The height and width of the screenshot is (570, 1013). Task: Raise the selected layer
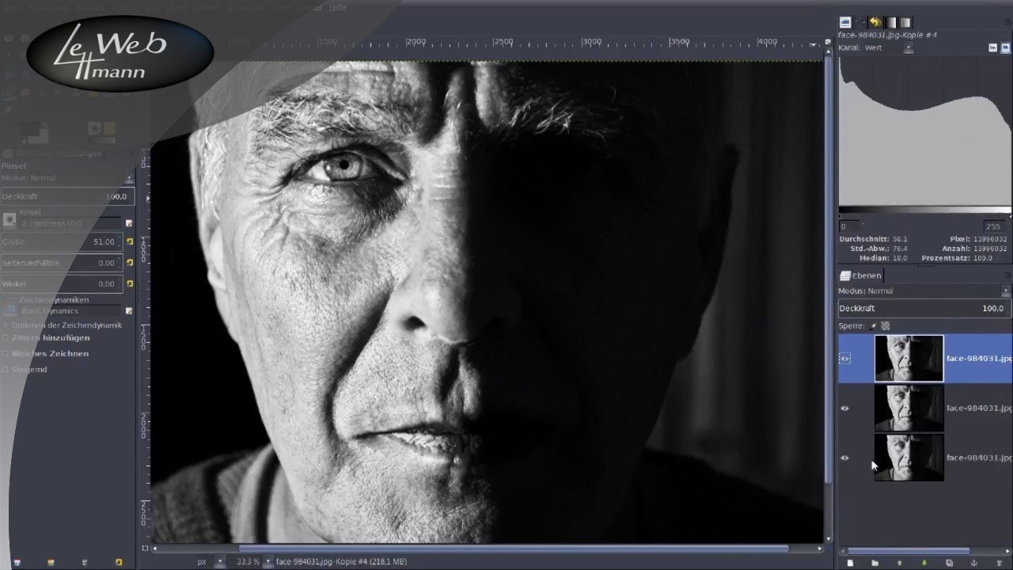coord(899,562)
